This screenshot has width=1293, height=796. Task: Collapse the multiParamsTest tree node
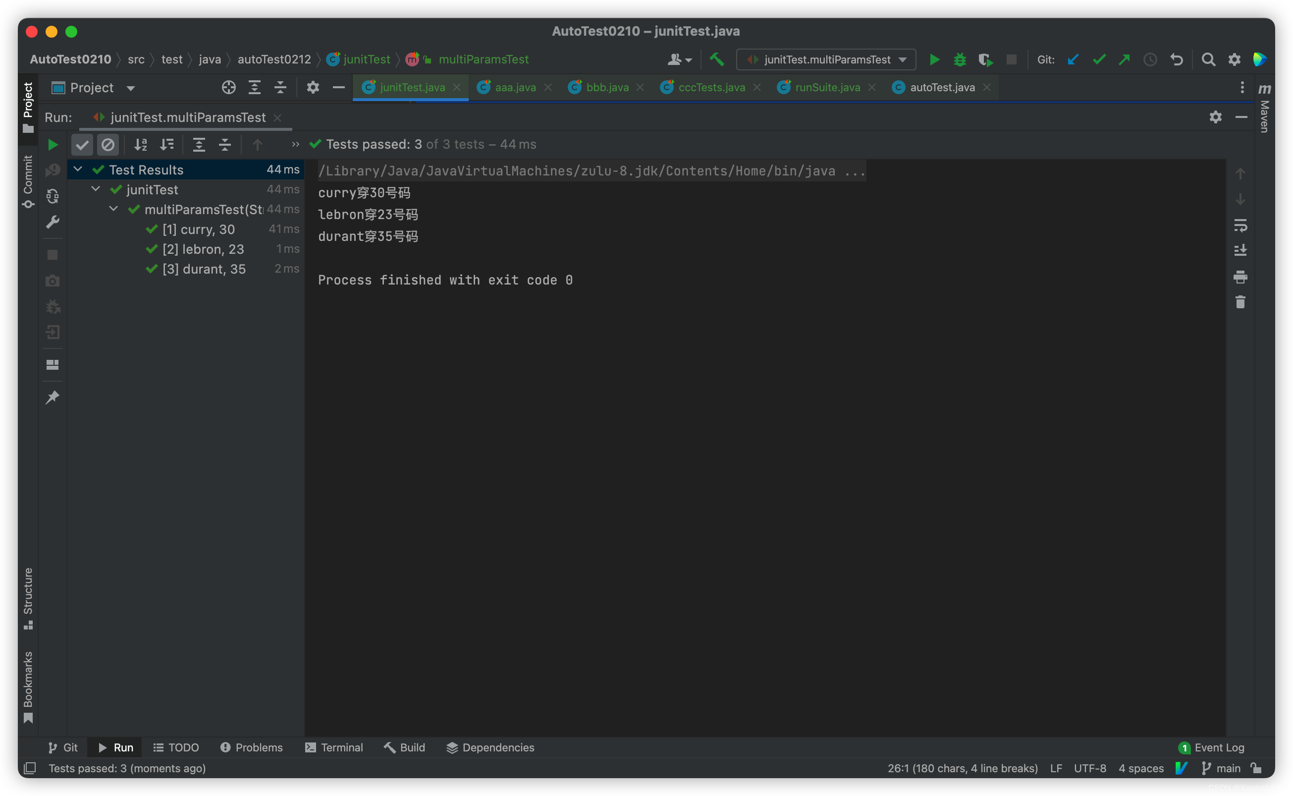(x=113, y=209)
